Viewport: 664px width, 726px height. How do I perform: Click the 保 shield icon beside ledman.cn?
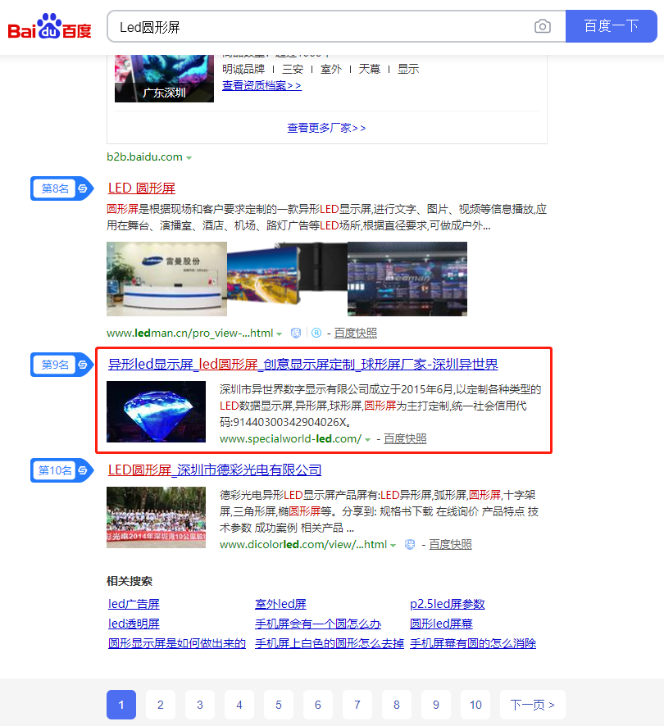[x=296, y=333]
